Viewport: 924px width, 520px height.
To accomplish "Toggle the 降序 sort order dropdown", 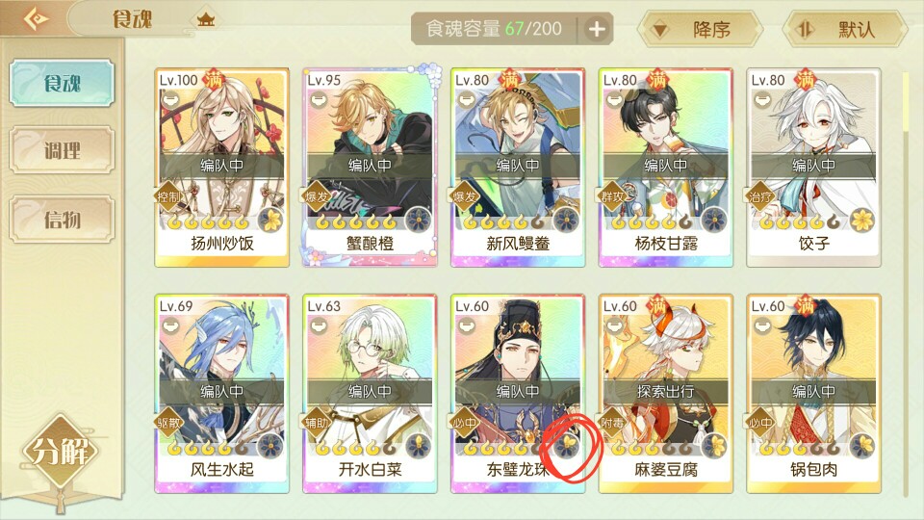I will [700, 29].
